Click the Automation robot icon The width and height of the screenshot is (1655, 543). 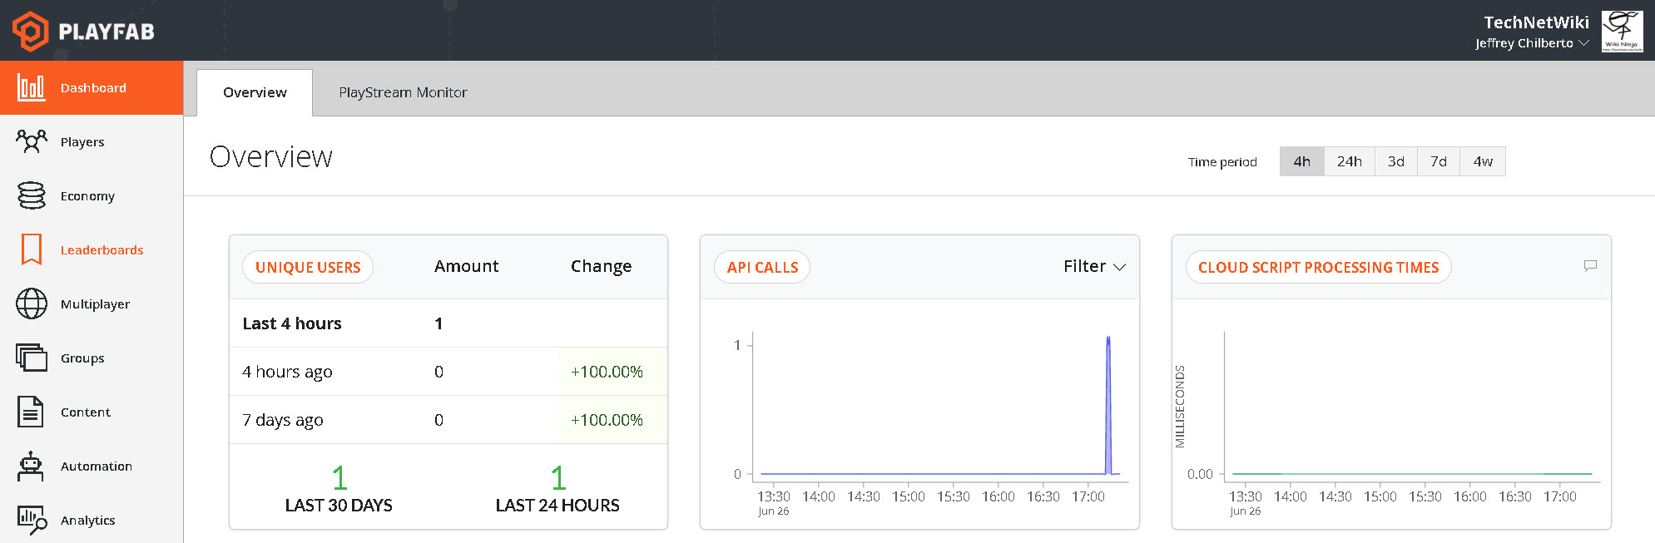pos(31,466)
